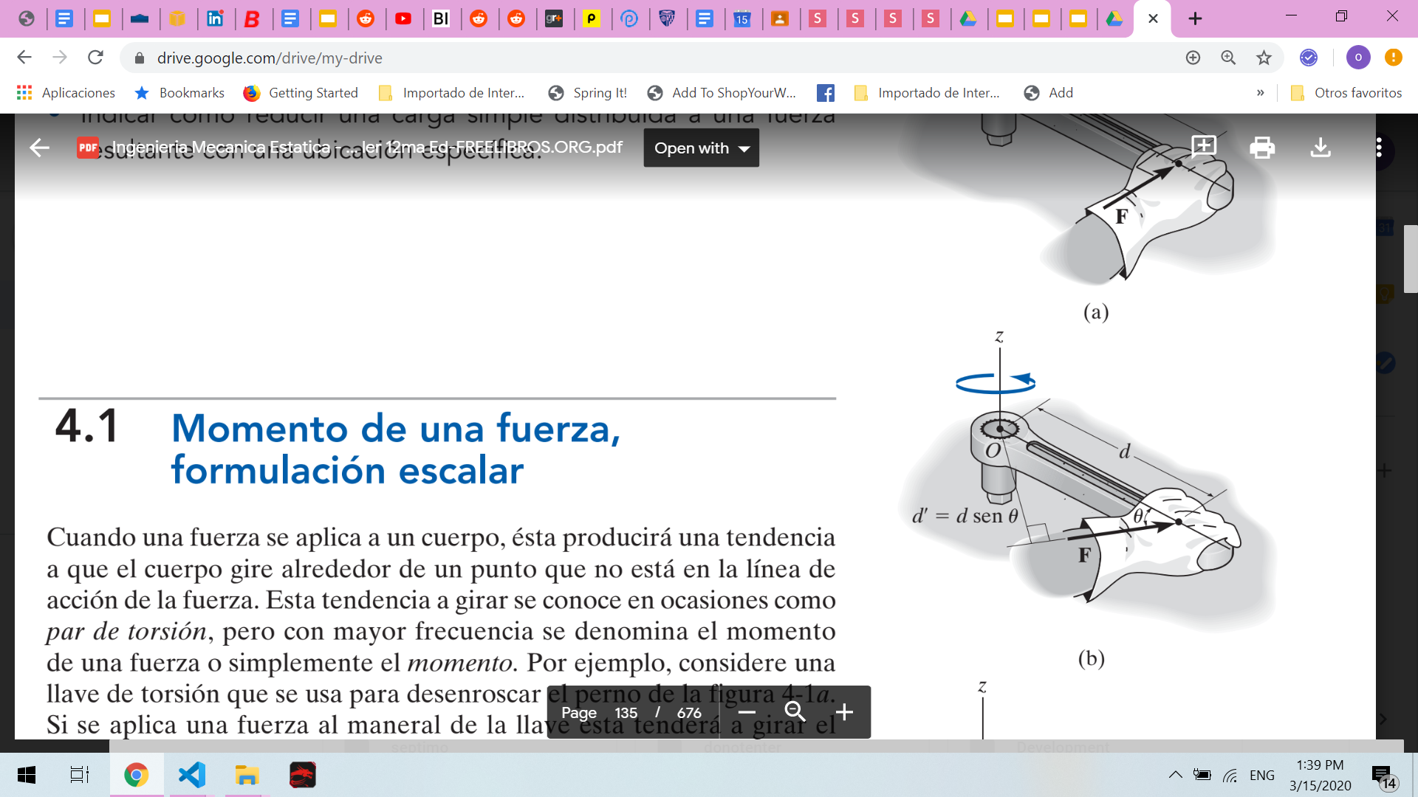
Task: Open Visual Studio Code from taskbar
Action: [x=191, y=775]
